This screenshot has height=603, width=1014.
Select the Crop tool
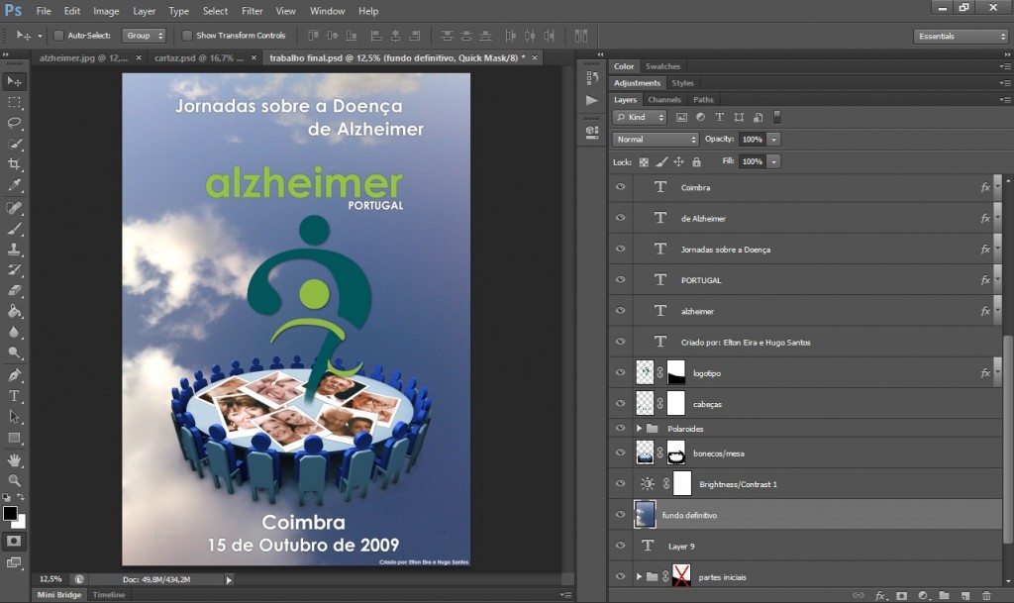click(14, 164)
